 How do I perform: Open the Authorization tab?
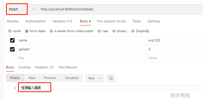[x=36, y=21]
